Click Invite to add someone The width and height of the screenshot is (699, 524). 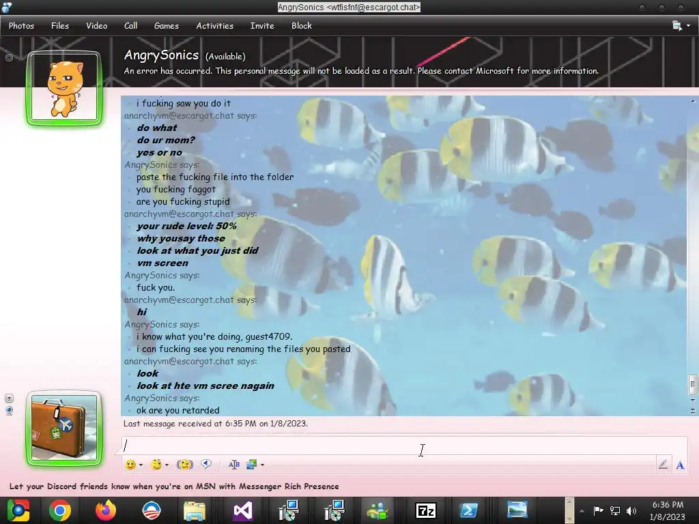pyautogui.click(x=262, y=26)
